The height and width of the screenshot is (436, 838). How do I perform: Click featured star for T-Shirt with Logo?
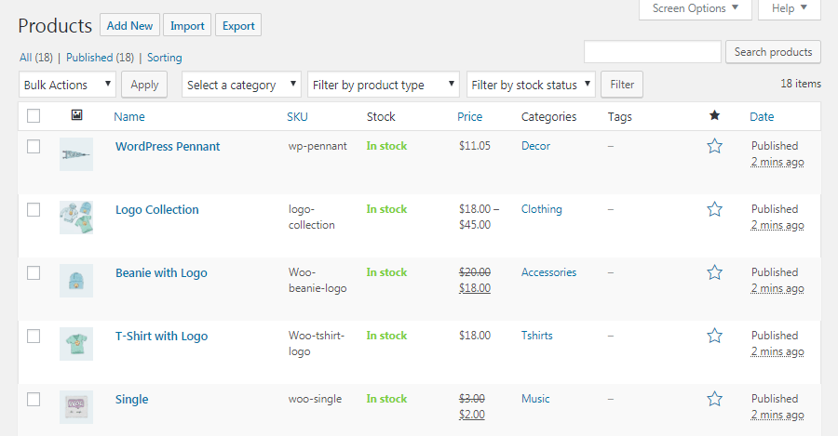[x=714, y=336]
